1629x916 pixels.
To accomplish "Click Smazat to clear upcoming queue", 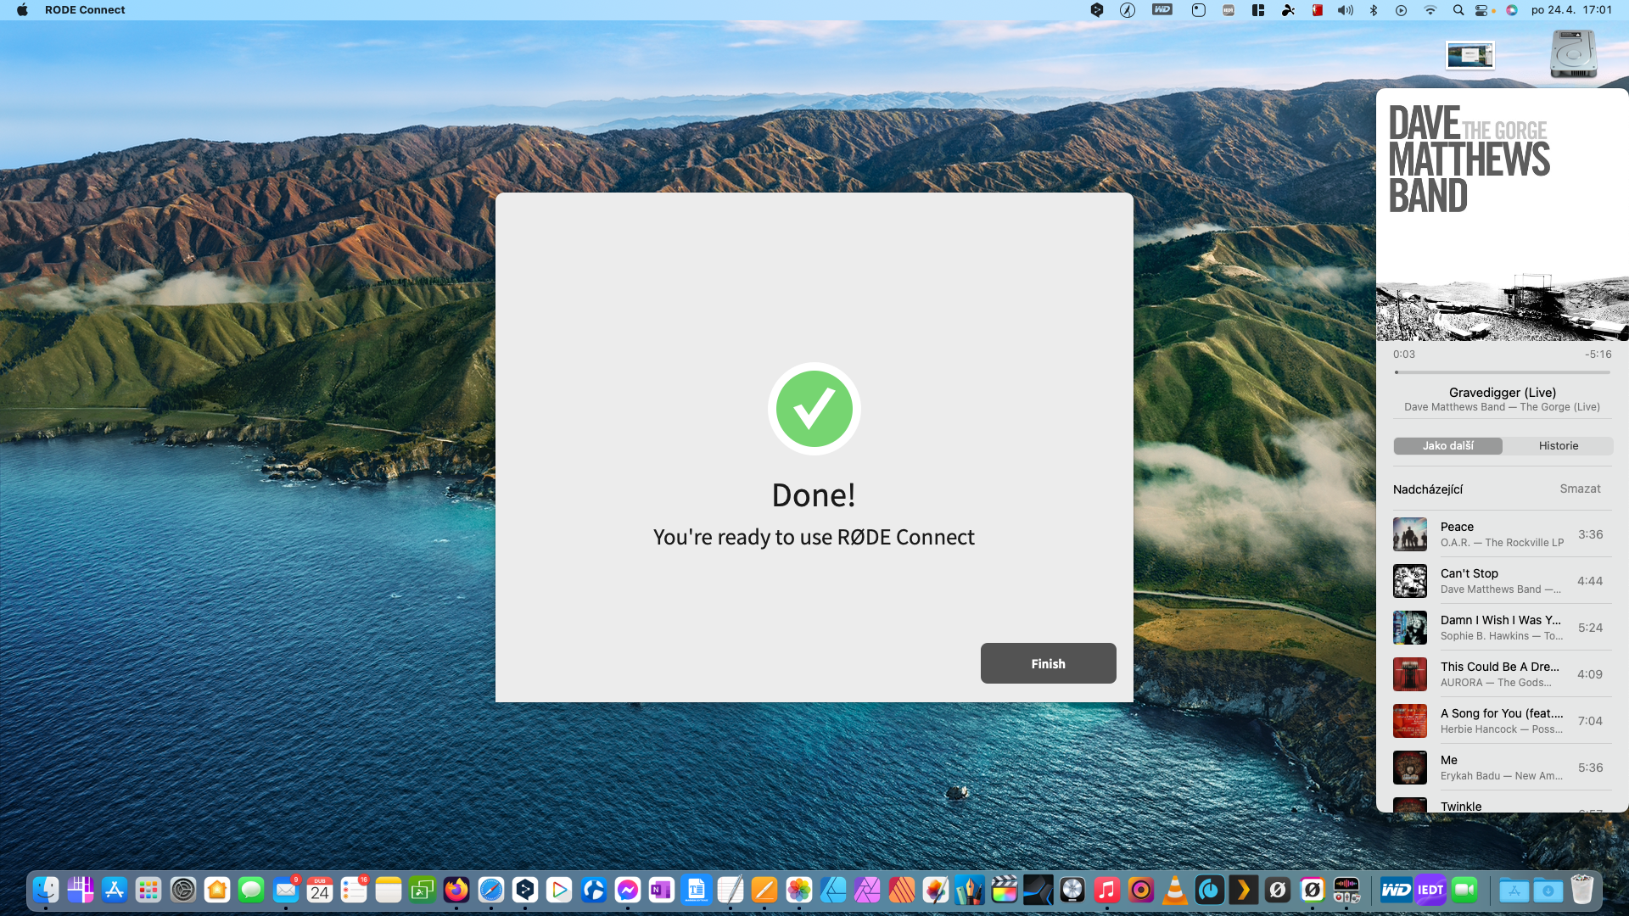I will point(1580,489).
